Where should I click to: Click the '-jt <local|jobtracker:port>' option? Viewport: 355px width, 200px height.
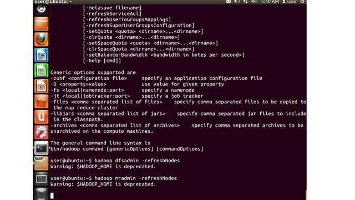point(90,96)
